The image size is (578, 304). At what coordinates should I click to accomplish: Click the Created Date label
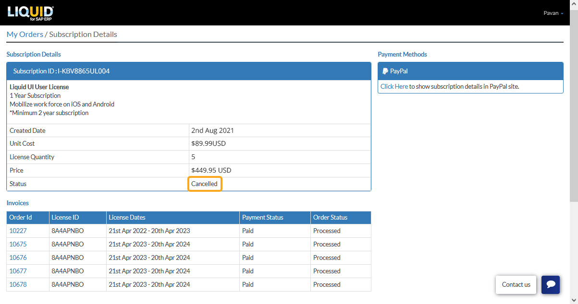[27, 130]
